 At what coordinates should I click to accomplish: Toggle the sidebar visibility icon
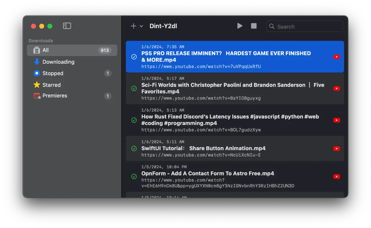pyautogui.click(x=67, y=26)
